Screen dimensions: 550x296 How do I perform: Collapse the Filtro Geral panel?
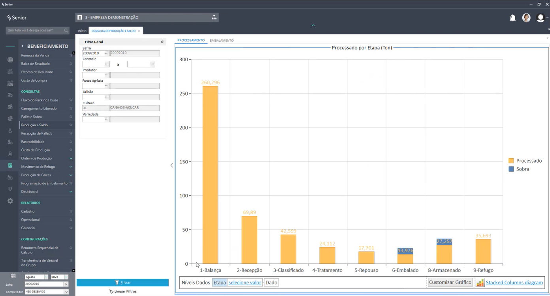(162, 42)
